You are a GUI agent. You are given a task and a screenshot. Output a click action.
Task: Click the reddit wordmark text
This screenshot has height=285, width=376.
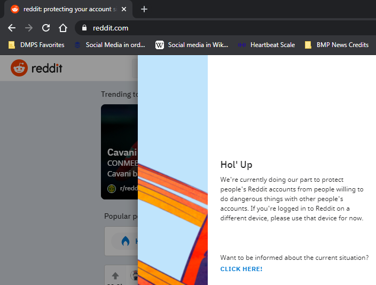[47, 68]
